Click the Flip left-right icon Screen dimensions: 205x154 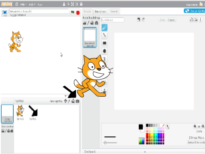point(192,20)
